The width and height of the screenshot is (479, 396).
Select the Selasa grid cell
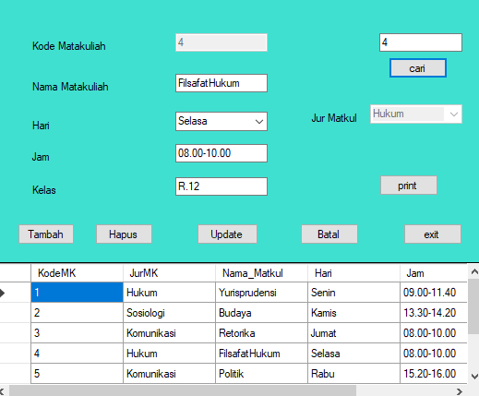click(353, 354)
